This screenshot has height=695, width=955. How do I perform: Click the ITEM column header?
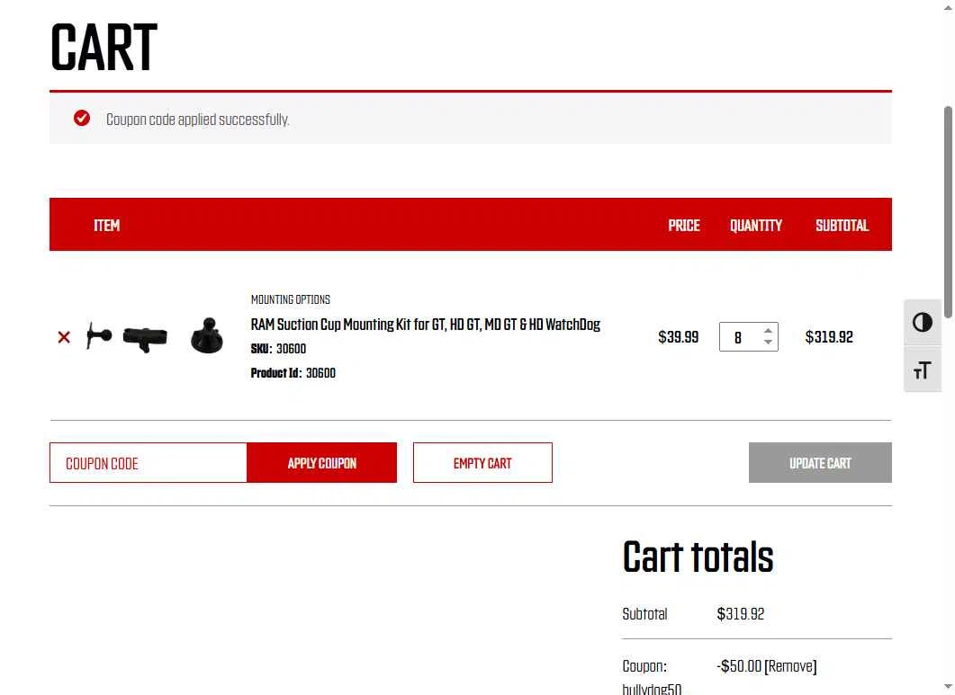(x=106, y=226)
